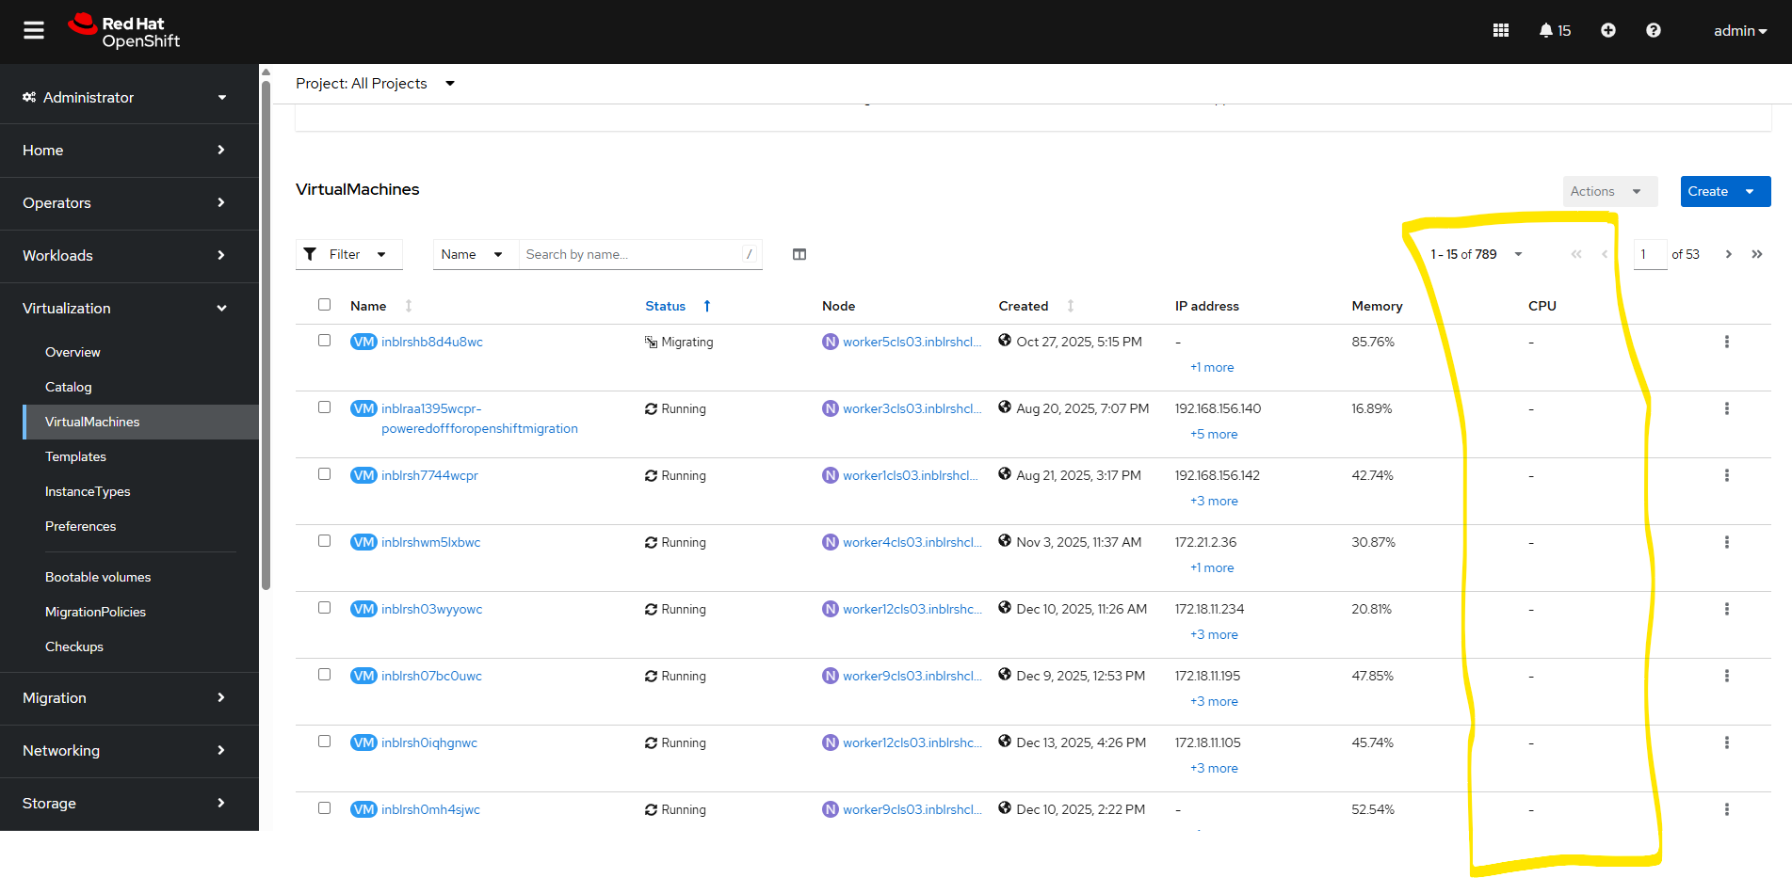Click the Search by name field
1792x878 pixels.
(640, 254)
